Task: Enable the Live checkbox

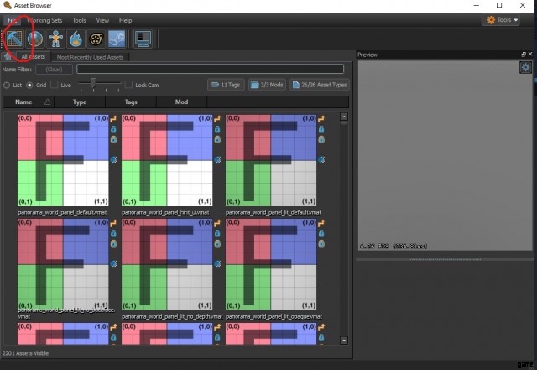Action: (55, 85)
